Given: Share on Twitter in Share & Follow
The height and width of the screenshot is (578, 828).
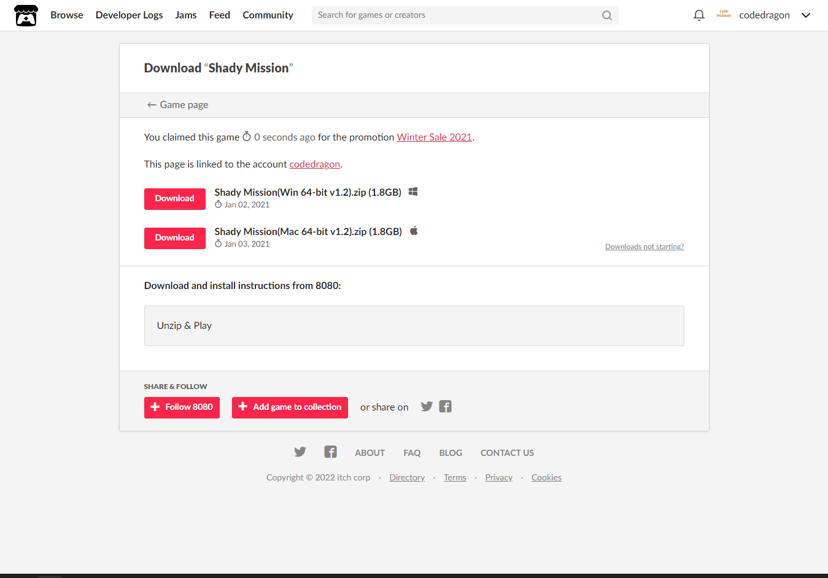Looking at the screenshot, I should (x=427, y=406).
